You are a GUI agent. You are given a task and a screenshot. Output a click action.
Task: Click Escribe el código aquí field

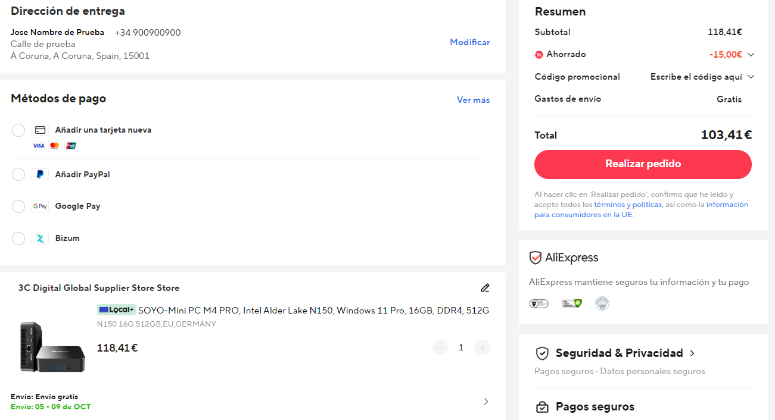pyautogui.click(x=696, y=77)
